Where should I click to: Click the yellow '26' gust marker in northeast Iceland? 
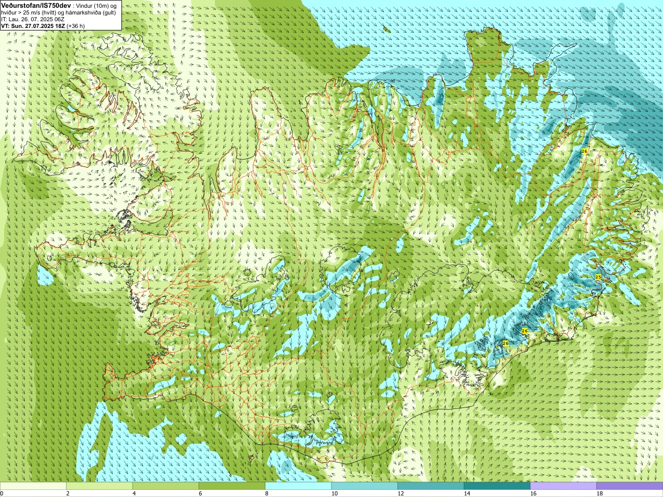584,151
